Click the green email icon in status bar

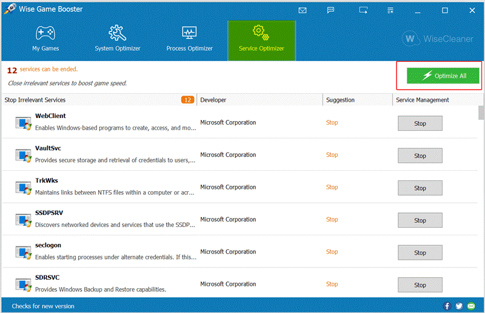click(471, 306)
